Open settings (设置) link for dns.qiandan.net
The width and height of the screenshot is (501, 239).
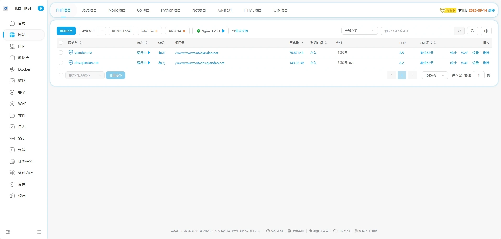pos(475,63)
